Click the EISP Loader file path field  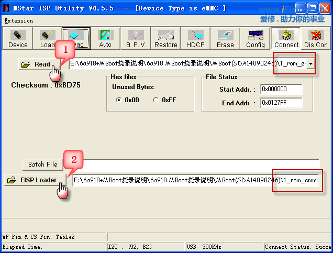click(x=195, y=181)
